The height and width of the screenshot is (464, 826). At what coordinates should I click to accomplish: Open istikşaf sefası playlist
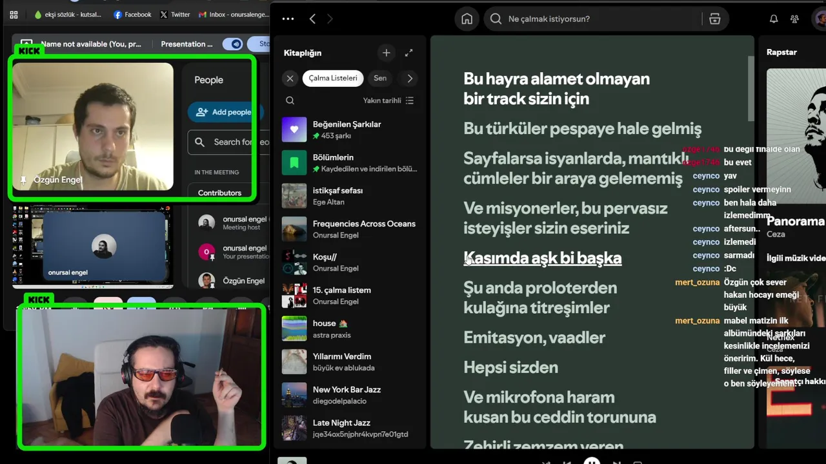click(x=350, y=196)
